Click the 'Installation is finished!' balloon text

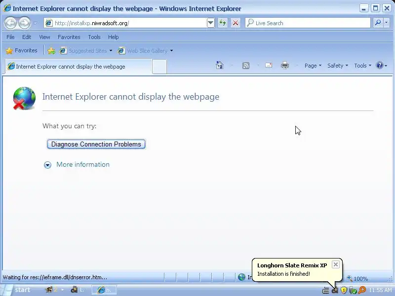click(x=283, y=274)
